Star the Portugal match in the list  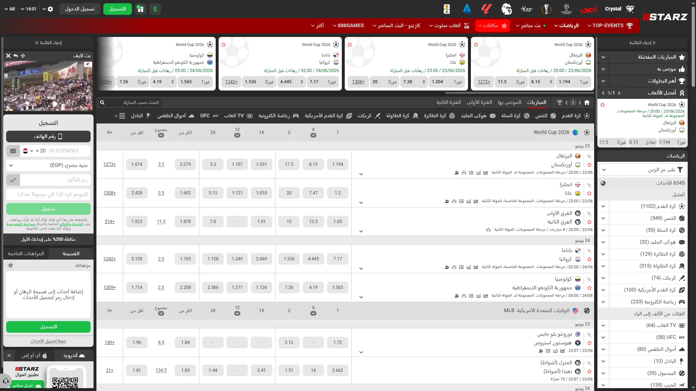point(589,165)
